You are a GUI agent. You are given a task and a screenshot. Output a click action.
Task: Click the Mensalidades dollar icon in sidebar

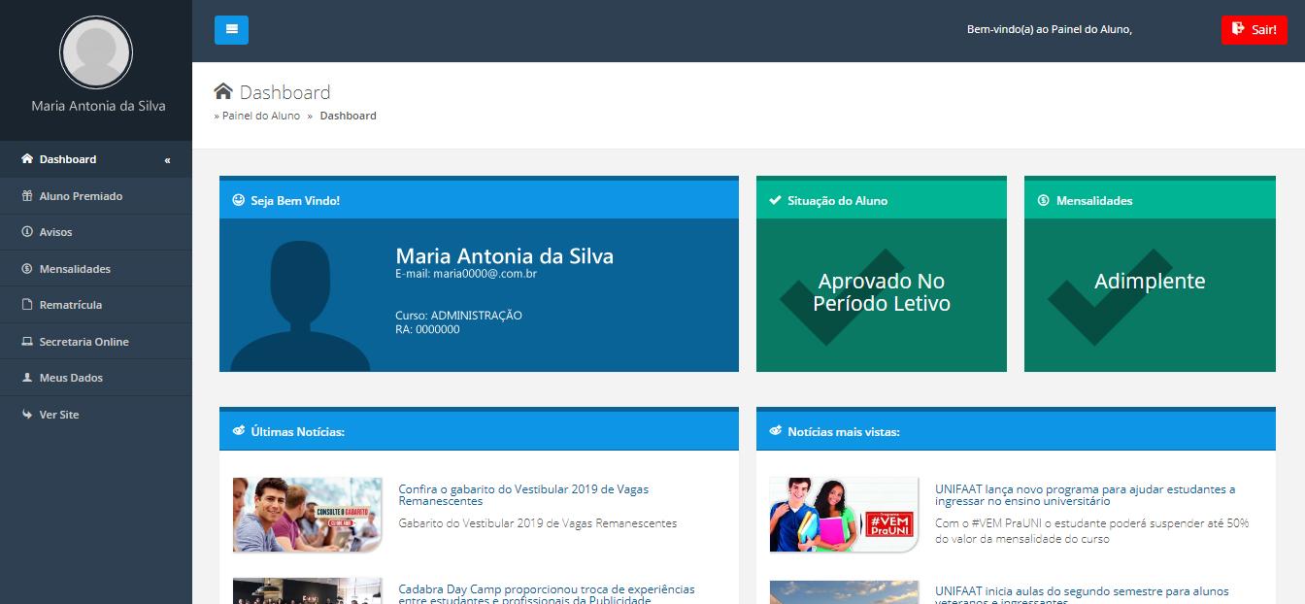click(27, 269)
